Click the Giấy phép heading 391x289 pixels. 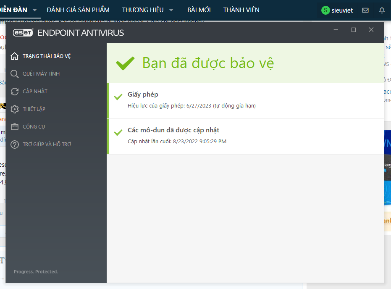click(x=143, y=95)
